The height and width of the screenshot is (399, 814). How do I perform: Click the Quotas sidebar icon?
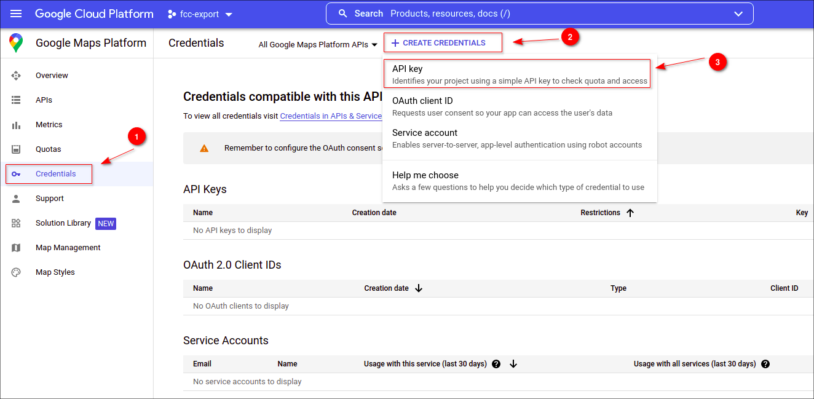pyautogui.click(x=16, y=149)
